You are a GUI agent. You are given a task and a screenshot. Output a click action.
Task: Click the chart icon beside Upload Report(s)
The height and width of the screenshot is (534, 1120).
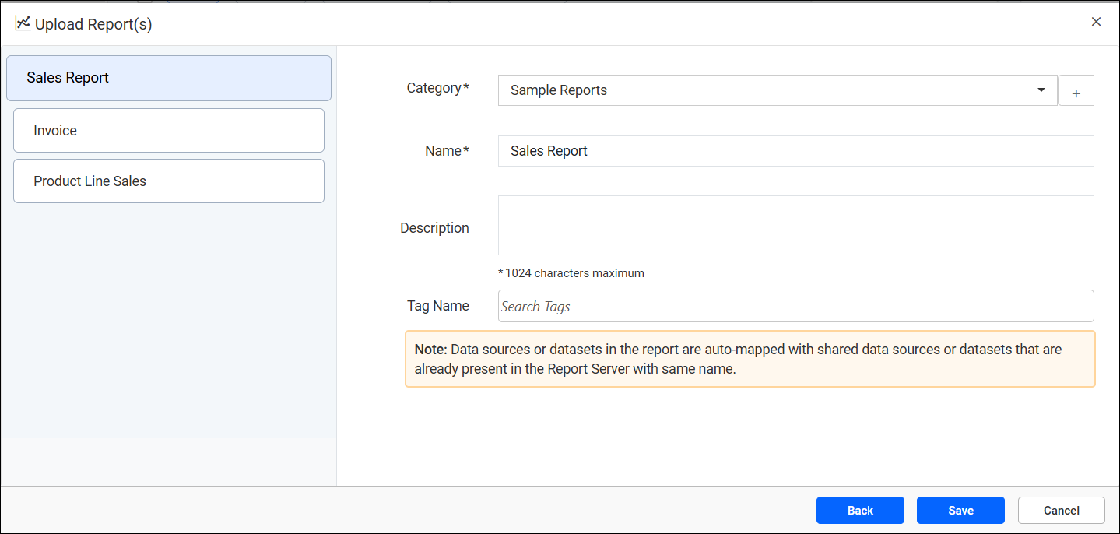coord(23,23)
